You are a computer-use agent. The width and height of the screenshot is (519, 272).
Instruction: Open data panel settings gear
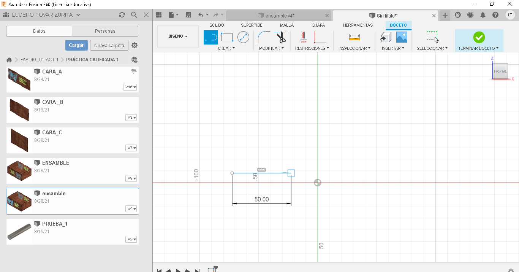click(x=134, y=45)
